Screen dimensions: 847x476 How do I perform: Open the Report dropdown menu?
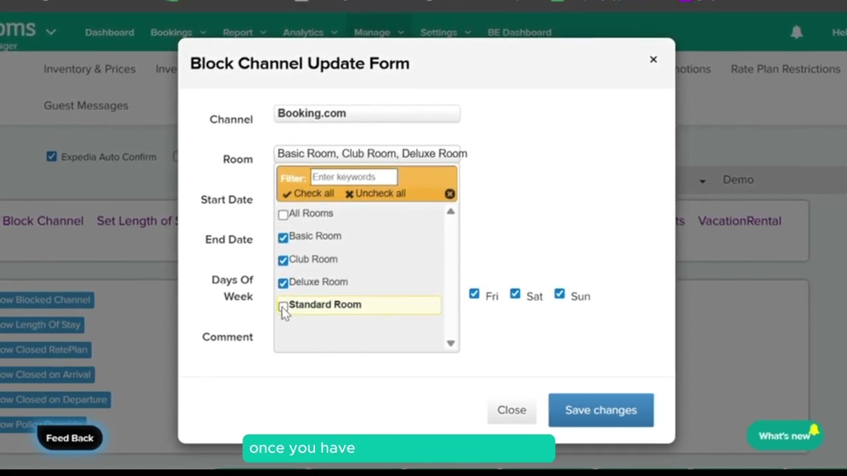(x=244, y=32)
